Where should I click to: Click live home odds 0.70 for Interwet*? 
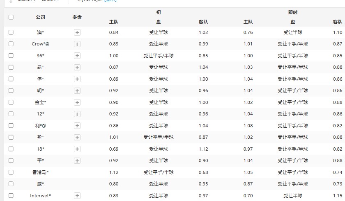(x=248, y=196)
